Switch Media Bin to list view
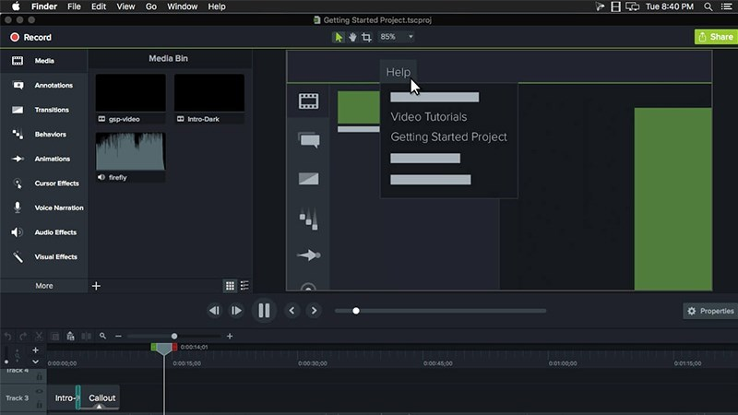This screenshot has height=415, width=738. tap(244, 286)
